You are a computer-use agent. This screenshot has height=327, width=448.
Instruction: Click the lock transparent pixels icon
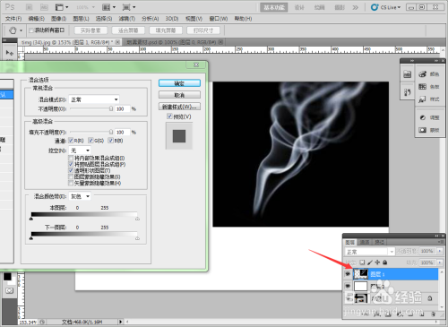pos(362,262)
